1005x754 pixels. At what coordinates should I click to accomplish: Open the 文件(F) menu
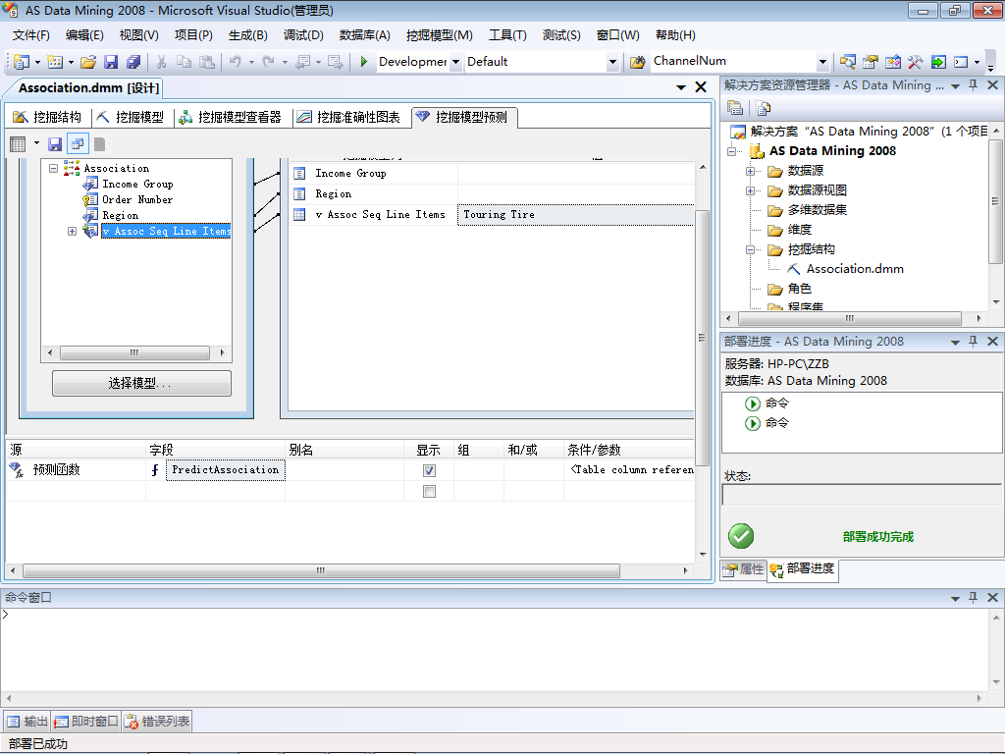tap(30, 35)
